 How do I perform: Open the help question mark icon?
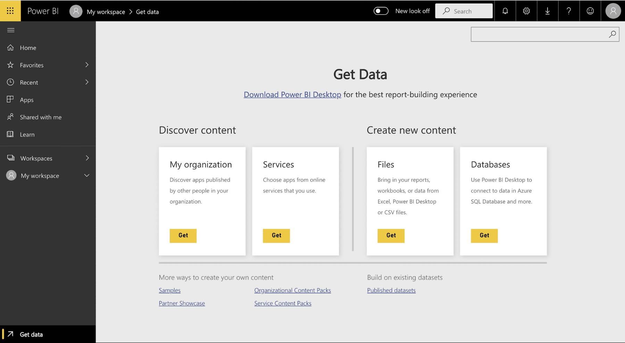tap(569, 11)
